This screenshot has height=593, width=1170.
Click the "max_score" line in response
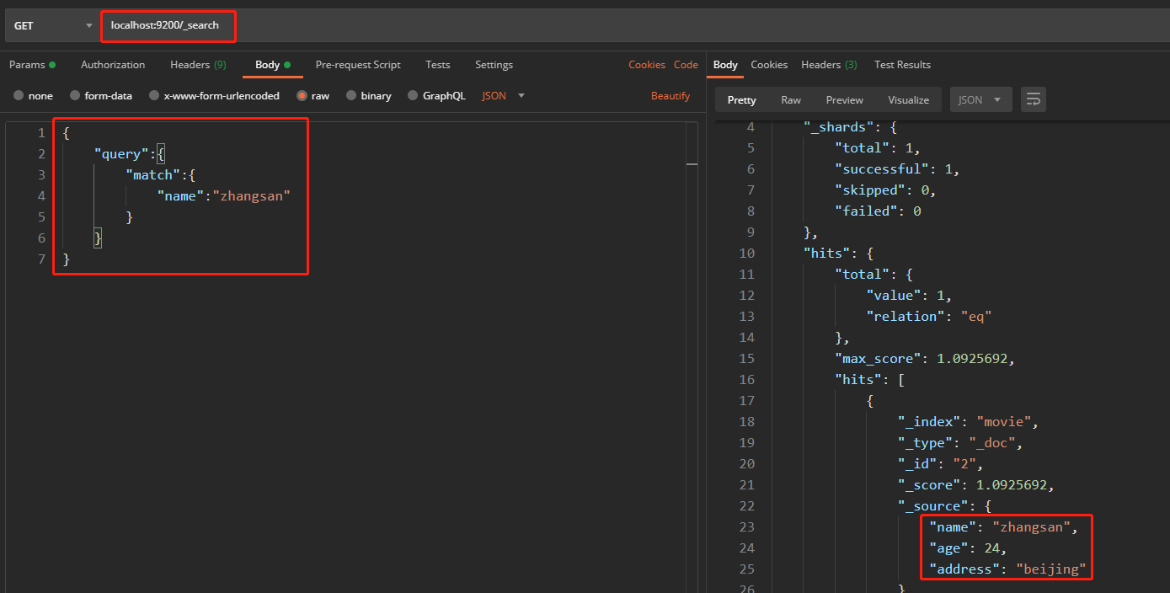(925, 359)
